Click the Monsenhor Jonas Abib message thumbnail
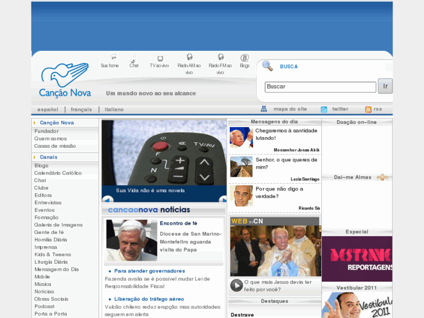424x318 pixels. [241, 138]
